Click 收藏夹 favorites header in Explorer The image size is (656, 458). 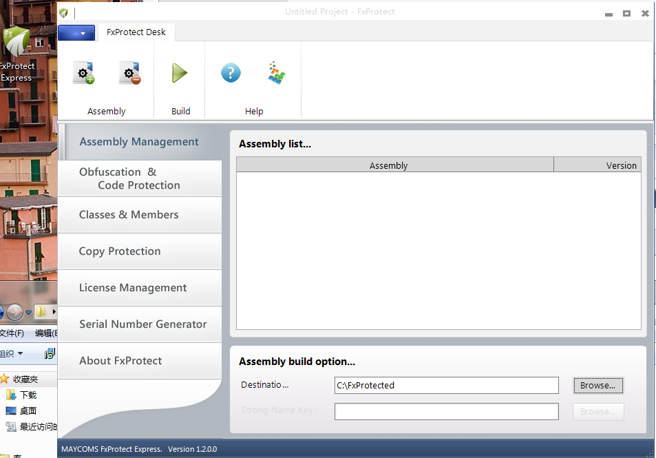19,379
